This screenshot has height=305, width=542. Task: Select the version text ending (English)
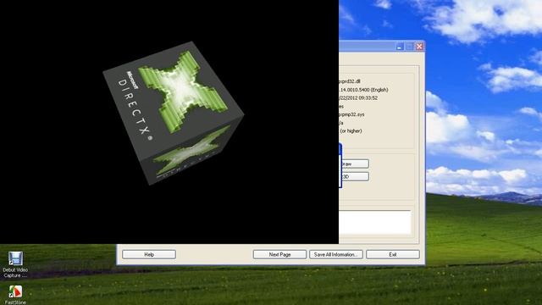pyautogui.click(x=363, y=90)
